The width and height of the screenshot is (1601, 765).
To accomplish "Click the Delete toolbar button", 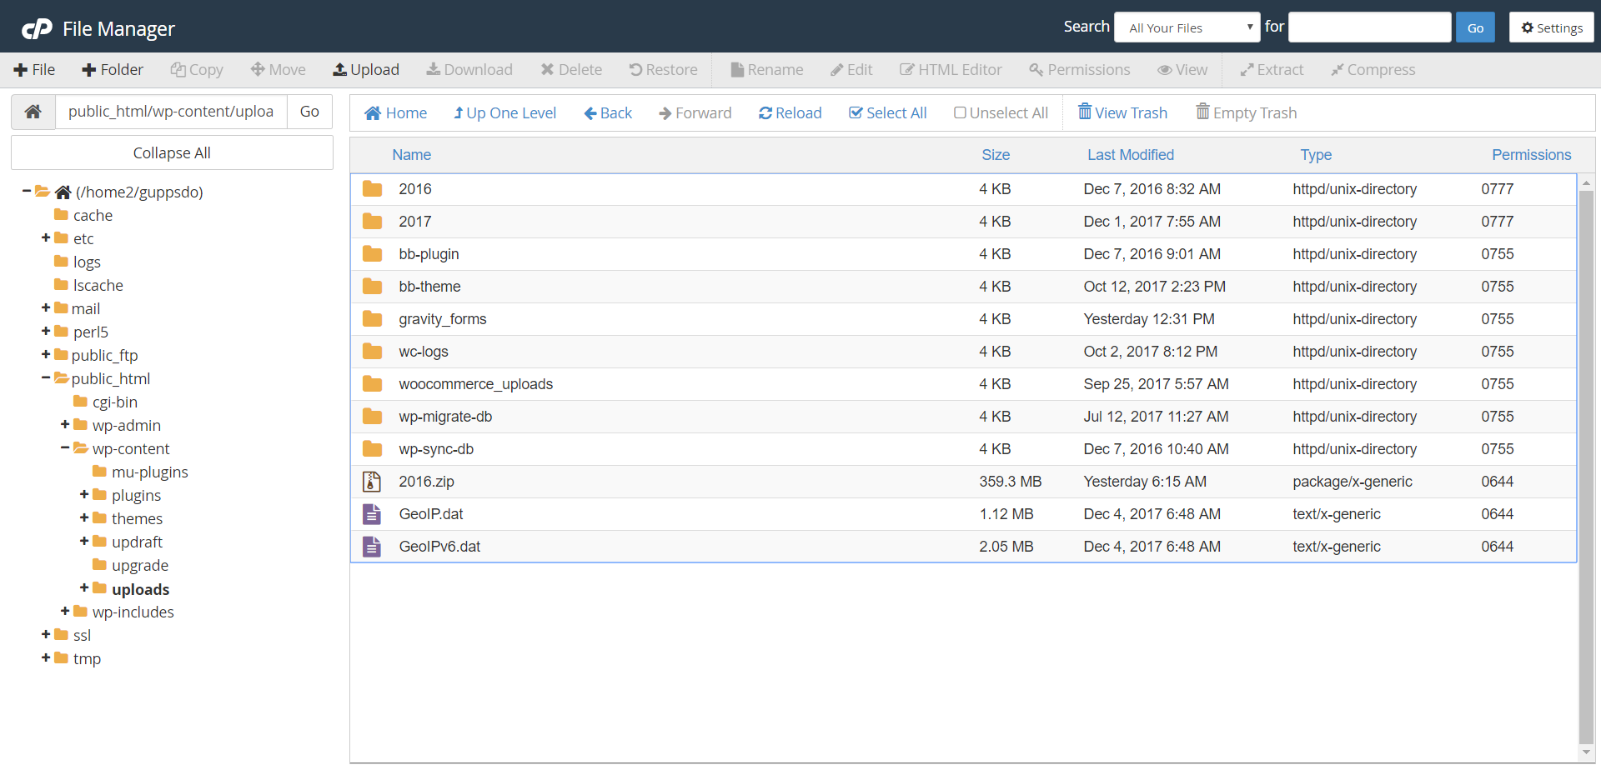I will [x=571, y=70].
